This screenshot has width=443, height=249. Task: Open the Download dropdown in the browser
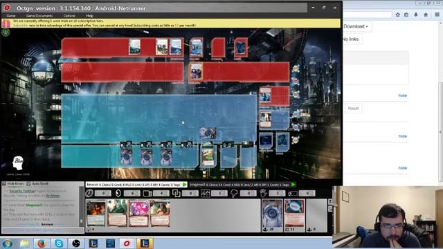357,26
